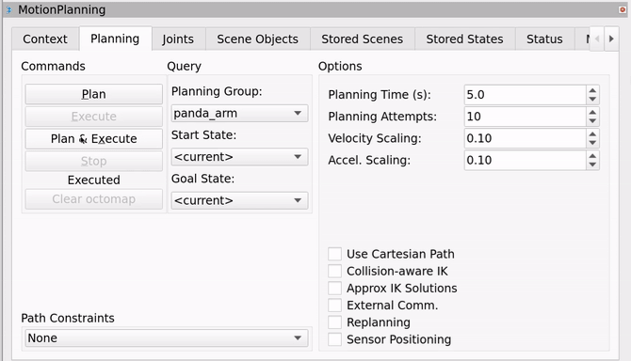
Task: Increase Velocity Scaling with the up arrow
Action: point(592,134)
